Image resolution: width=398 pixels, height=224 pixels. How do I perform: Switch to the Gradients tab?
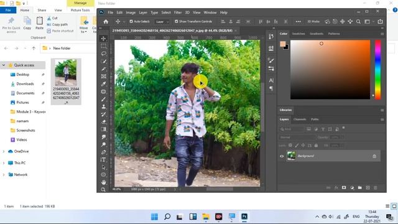[317, 34]
